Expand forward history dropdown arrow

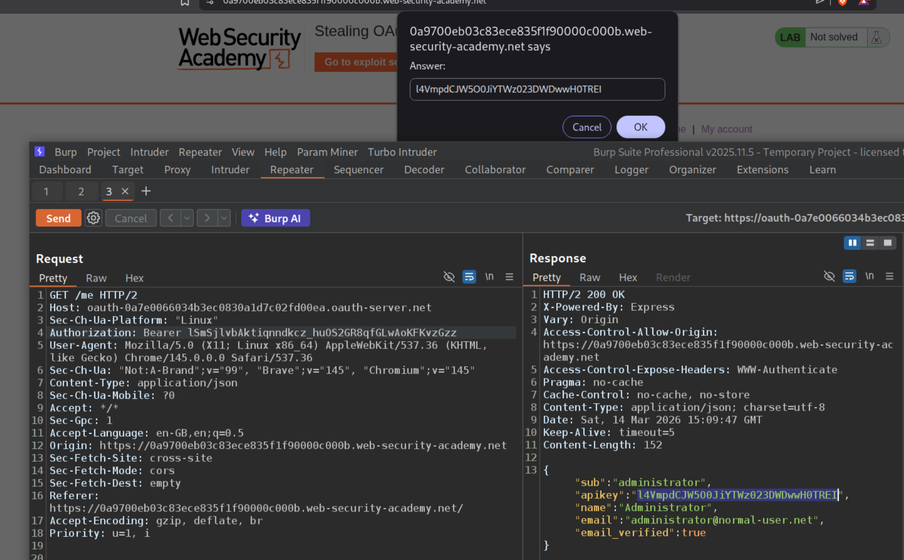(224, 218)
